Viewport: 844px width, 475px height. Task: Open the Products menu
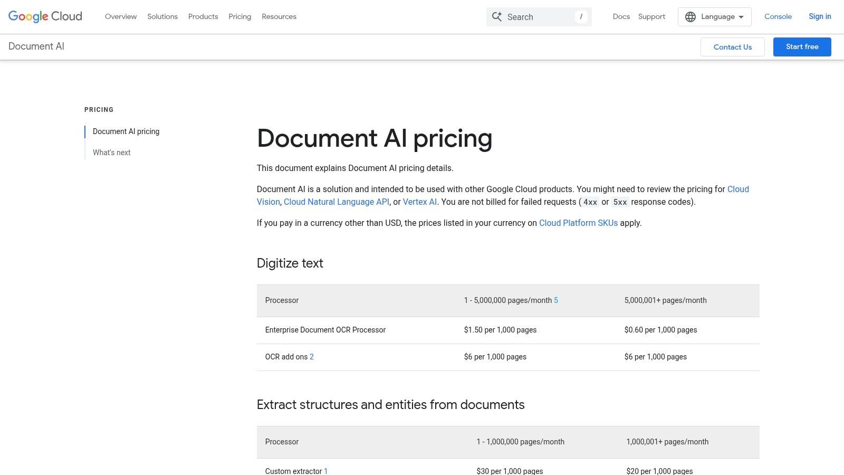tap(203, 16)
